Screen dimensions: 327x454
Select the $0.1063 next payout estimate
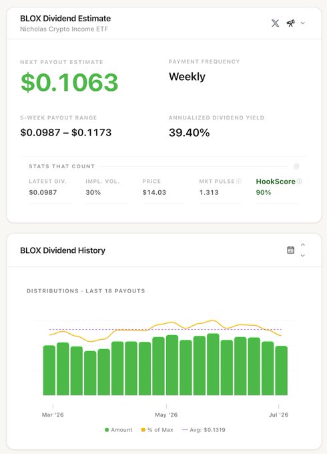click(x=69, y=83)
